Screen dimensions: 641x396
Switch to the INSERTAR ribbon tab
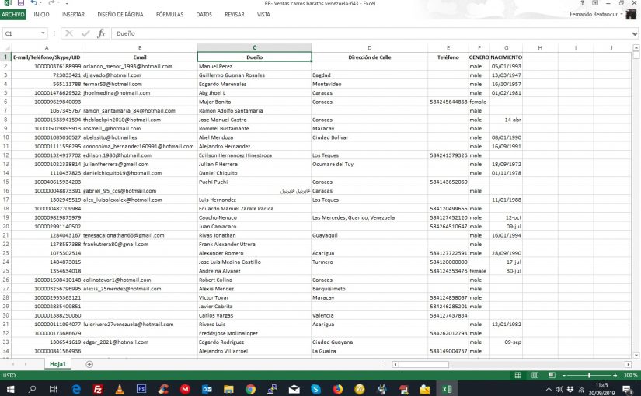(x=74, y=14)
